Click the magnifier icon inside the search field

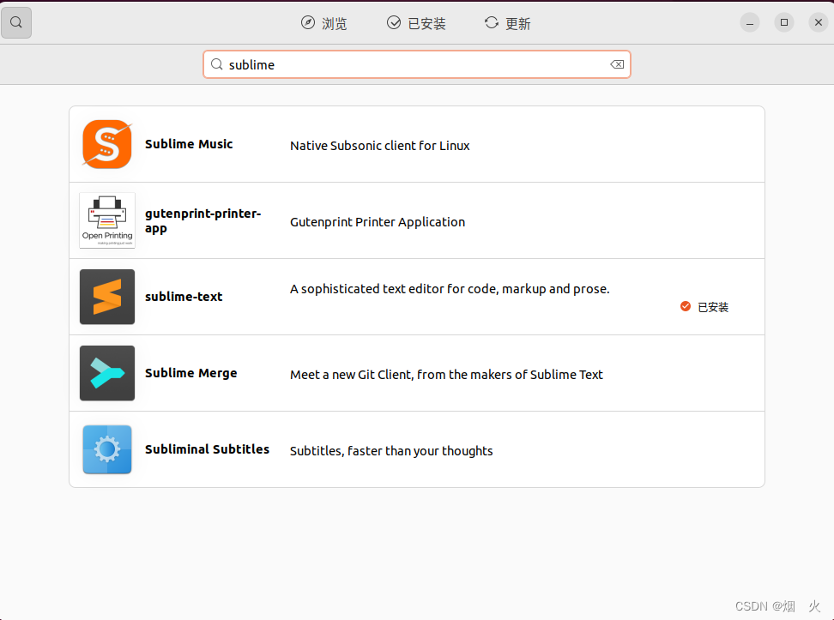(216, 64)
